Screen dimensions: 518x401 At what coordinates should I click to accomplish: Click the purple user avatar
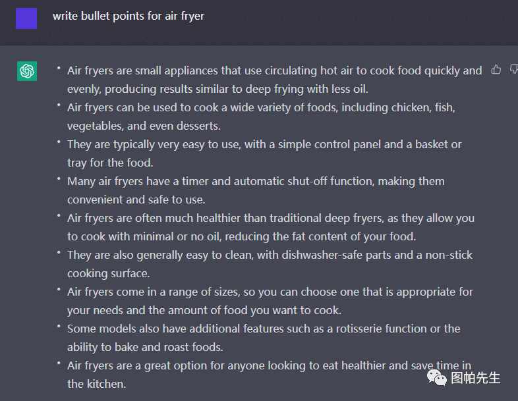[x=26, y=18]
